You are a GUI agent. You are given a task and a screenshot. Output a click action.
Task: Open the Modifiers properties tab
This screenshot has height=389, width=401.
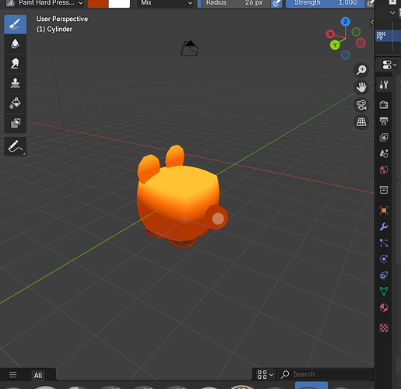pyautogui.click(x=384, y=226)
